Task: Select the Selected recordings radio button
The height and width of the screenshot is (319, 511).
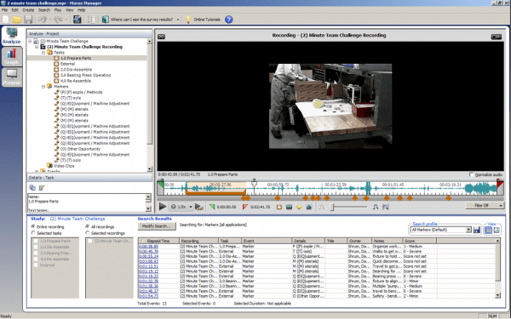Action: pyautogui.click(x=88, y=233)
